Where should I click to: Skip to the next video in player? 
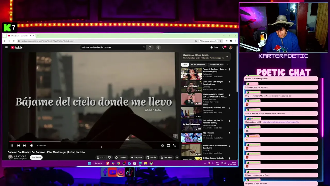24,145
